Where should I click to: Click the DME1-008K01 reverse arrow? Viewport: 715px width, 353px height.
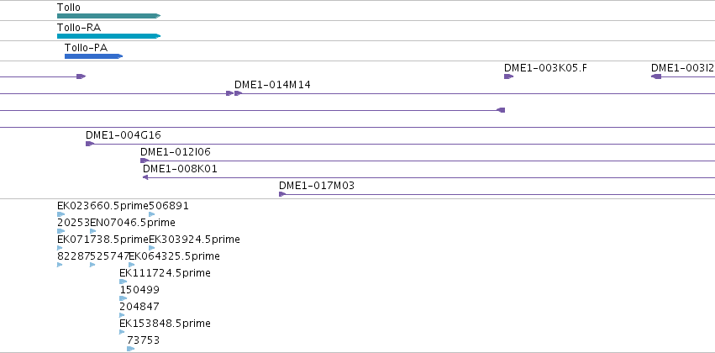(145, 177)
